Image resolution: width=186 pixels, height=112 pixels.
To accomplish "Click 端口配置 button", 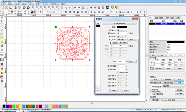I will (155, 100).
